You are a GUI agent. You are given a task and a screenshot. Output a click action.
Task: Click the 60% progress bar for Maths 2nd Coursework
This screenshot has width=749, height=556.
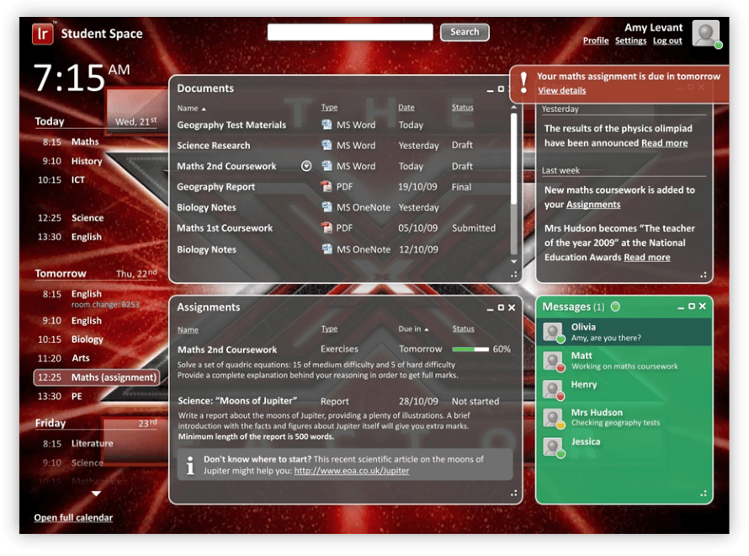point(471,349)
